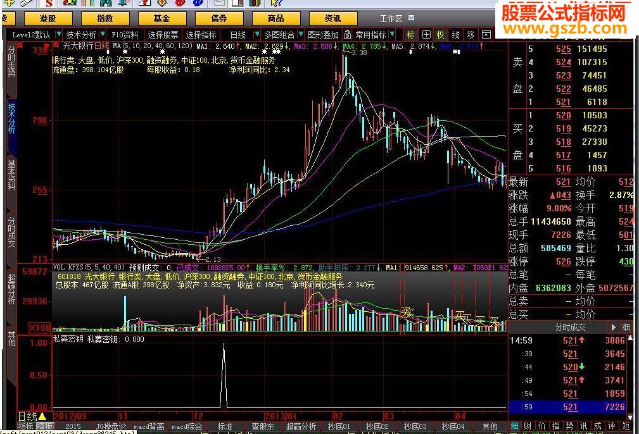Click the 移 move icon in toolbar
Viewport: 639px width, 434px height.
click(x=471, y=35)
